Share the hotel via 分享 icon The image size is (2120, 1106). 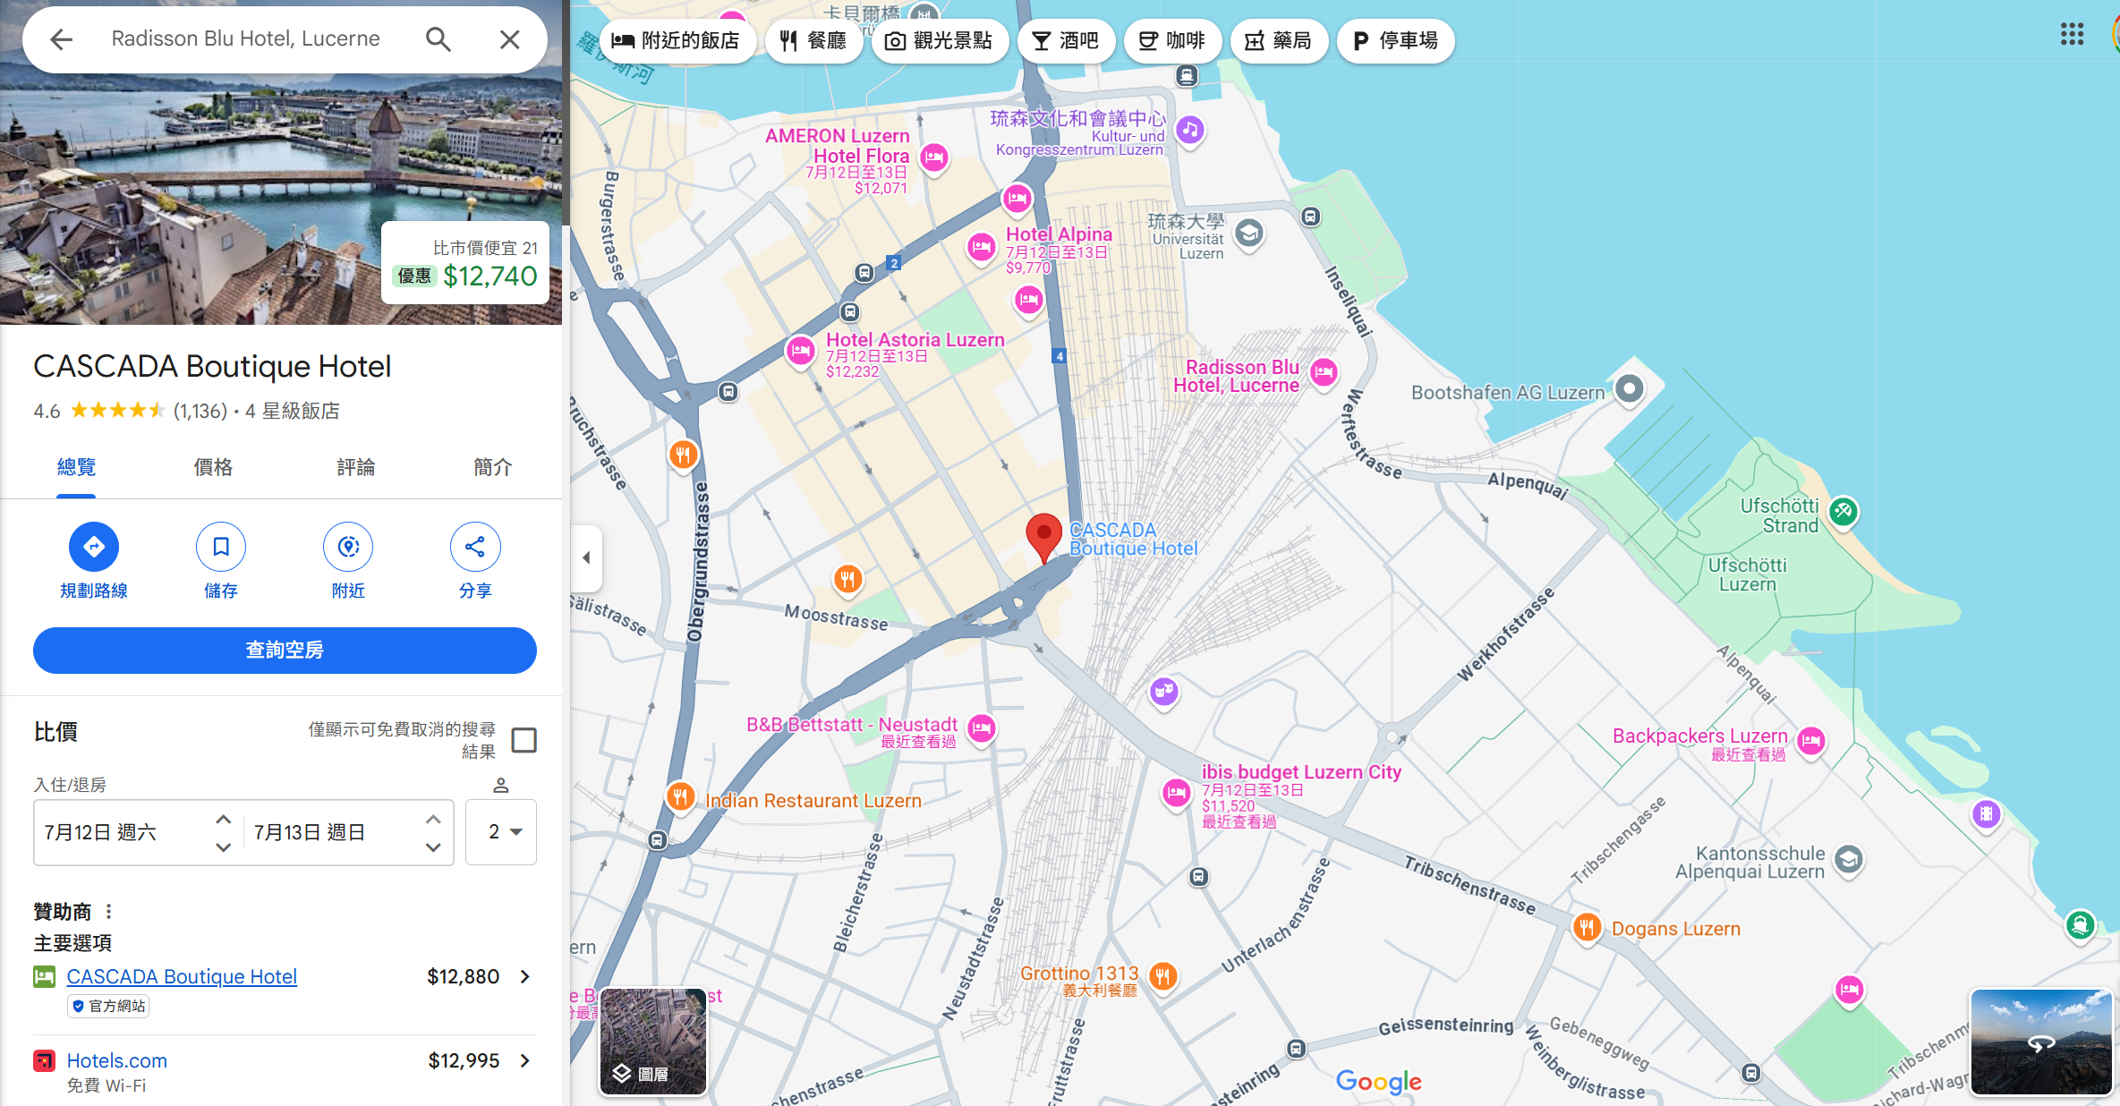pos(475,547)
